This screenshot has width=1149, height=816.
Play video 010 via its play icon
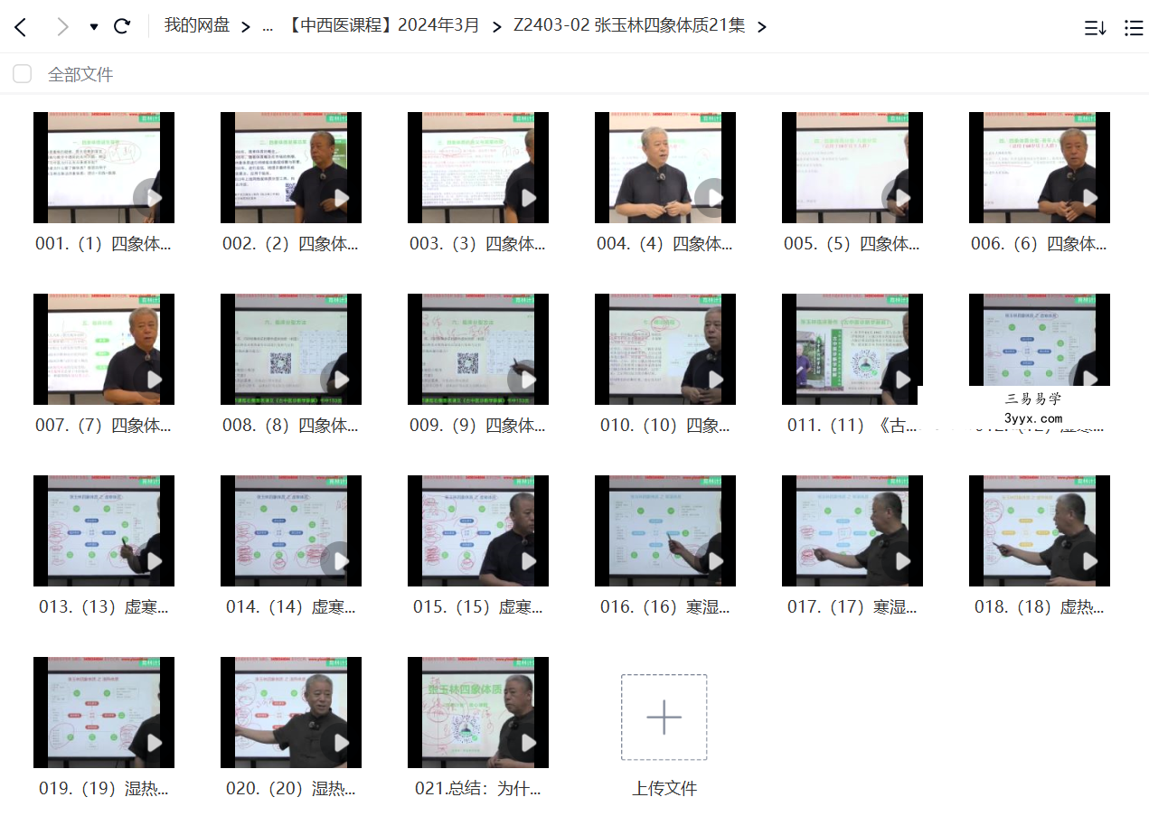tap(713, 379)
